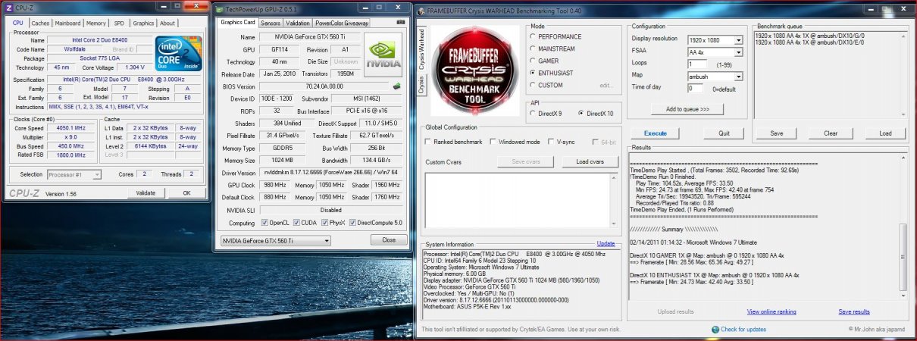Click the Save results link
Viewport: 917px width, 341px height.
tap(854, 311)
